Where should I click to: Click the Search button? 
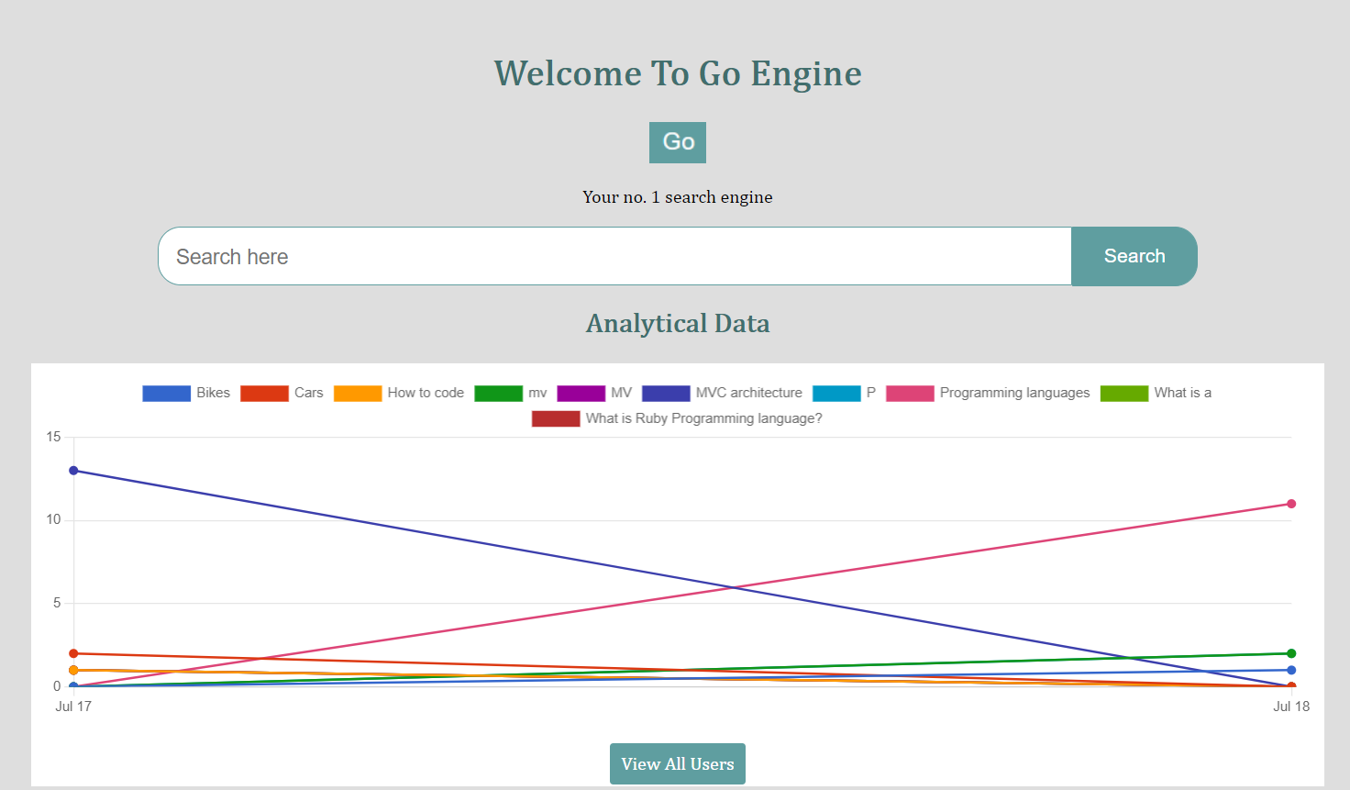click(x=1134, y=256)
